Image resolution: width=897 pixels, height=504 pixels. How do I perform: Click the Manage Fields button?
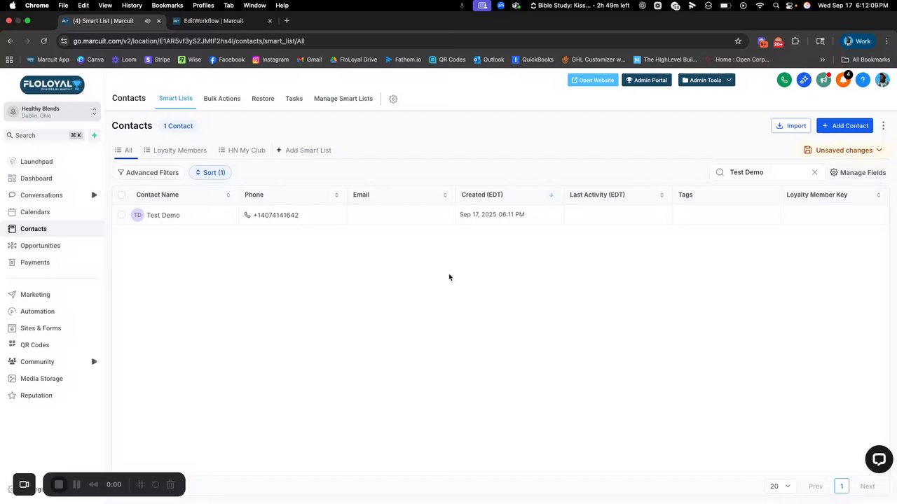(858, 172)
